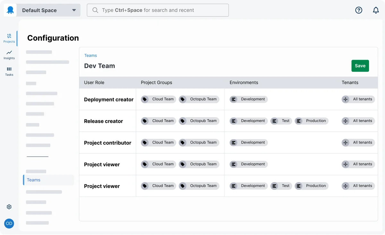Open the settings gear icon

coord(9,207)
